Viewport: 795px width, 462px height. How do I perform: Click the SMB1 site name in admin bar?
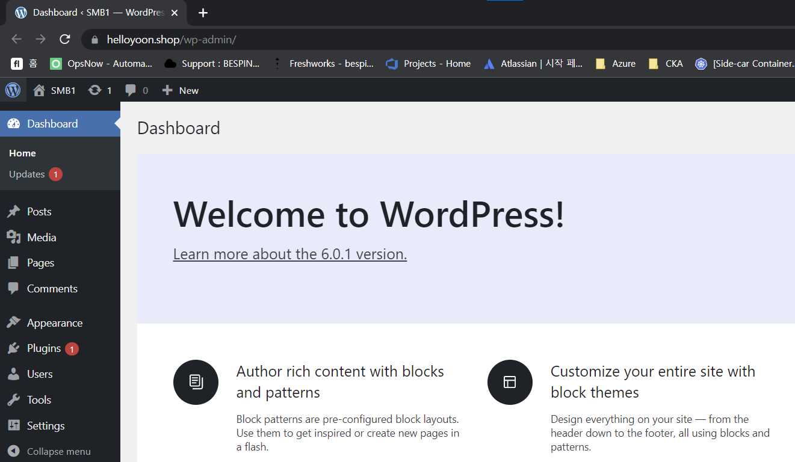point(63,91)
